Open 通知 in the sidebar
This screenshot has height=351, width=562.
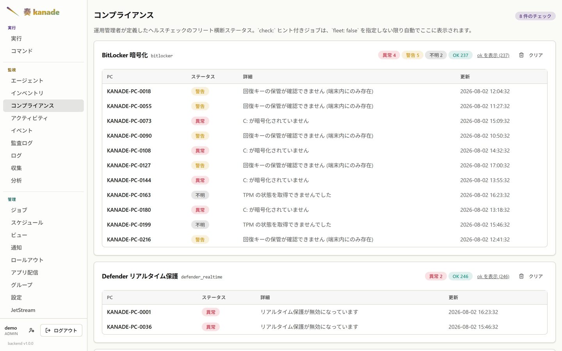point(43,248)
